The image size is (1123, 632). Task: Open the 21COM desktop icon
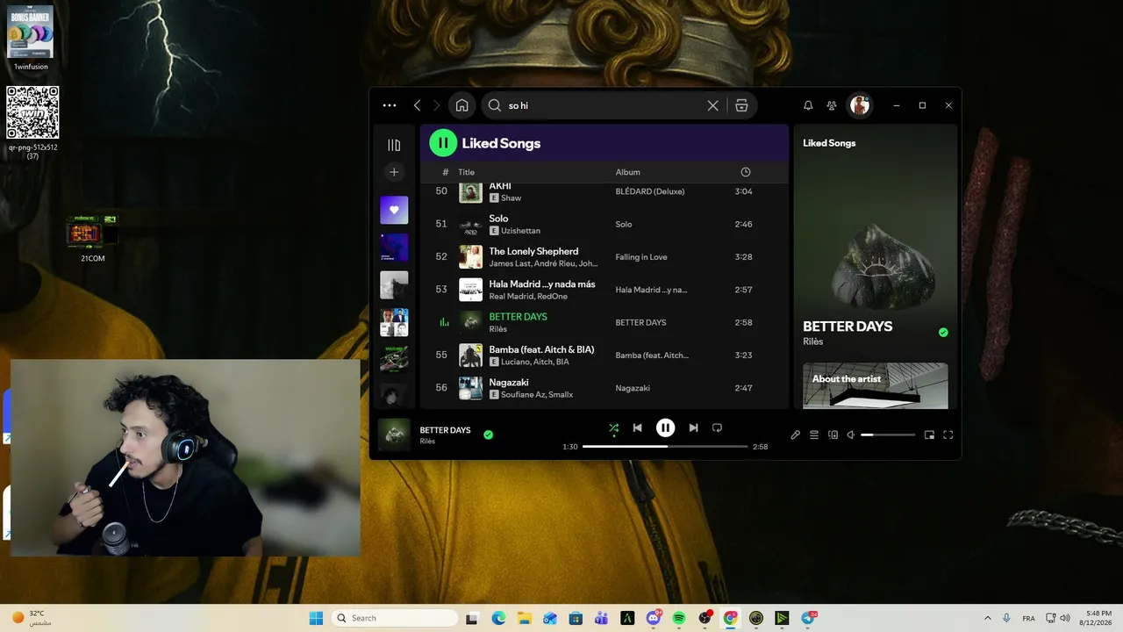(x=92, y=238)
